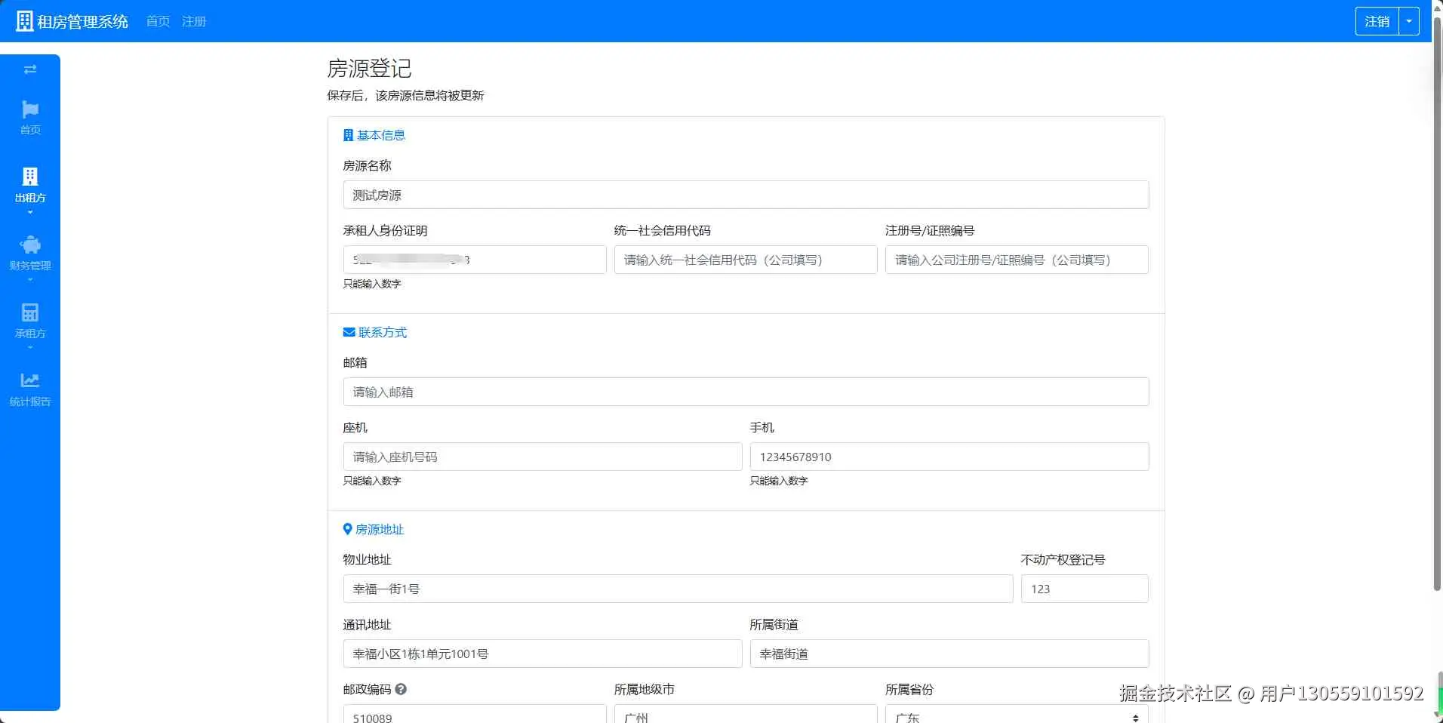This screenshot has width=1443, height=723.
Task: Click the 邮政编码 help question icon
Action: coord(401,689)
